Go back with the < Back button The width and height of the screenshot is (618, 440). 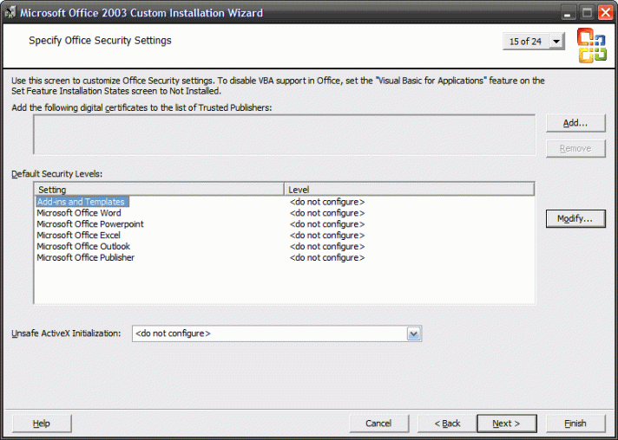[447, 424]
